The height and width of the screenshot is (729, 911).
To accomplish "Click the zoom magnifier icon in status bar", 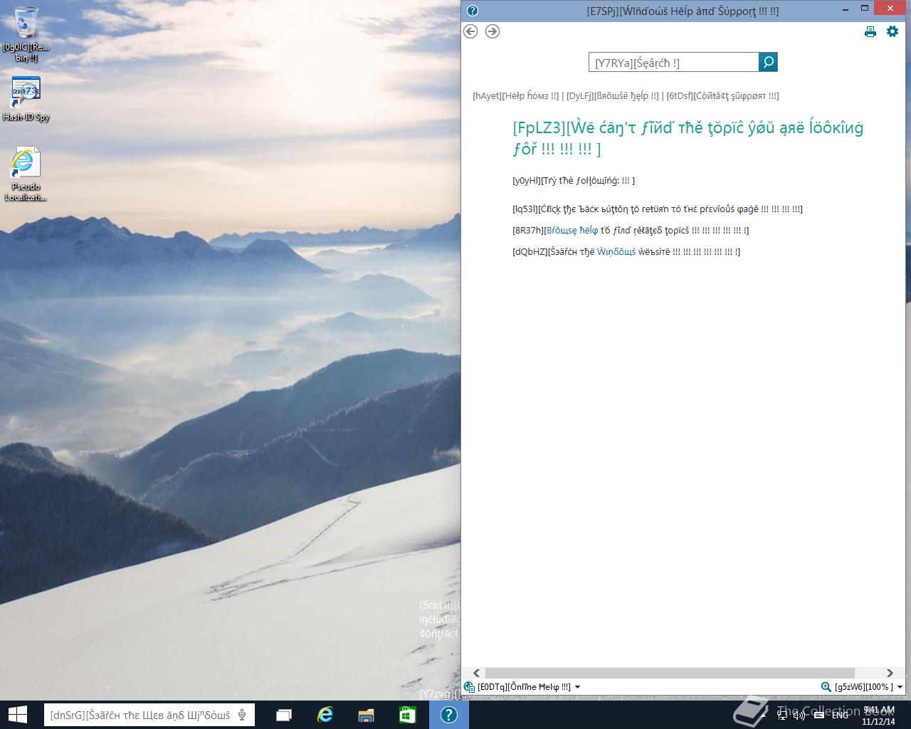I will pyautogui.click(x=826, y=687).
